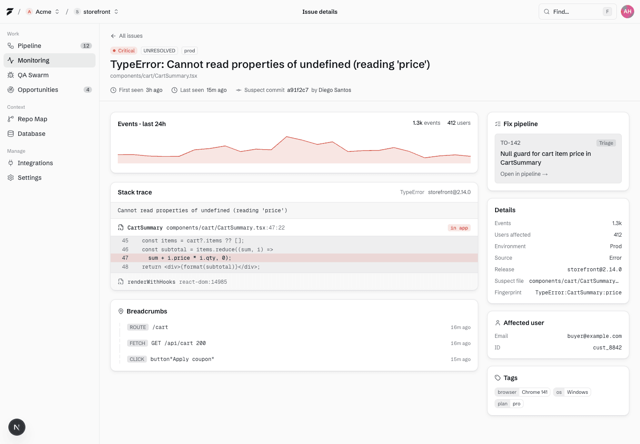Viewport: 640px width, 444px height.
Task: Click the Last seen clock icon
Action: click(175, 90)
